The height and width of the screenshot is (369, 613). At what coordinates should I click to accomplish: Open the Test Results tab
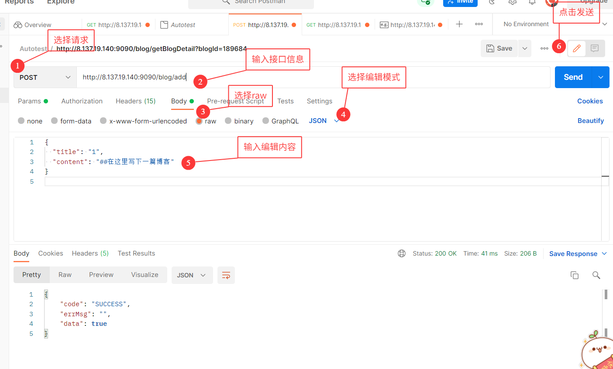pos(136,253)
